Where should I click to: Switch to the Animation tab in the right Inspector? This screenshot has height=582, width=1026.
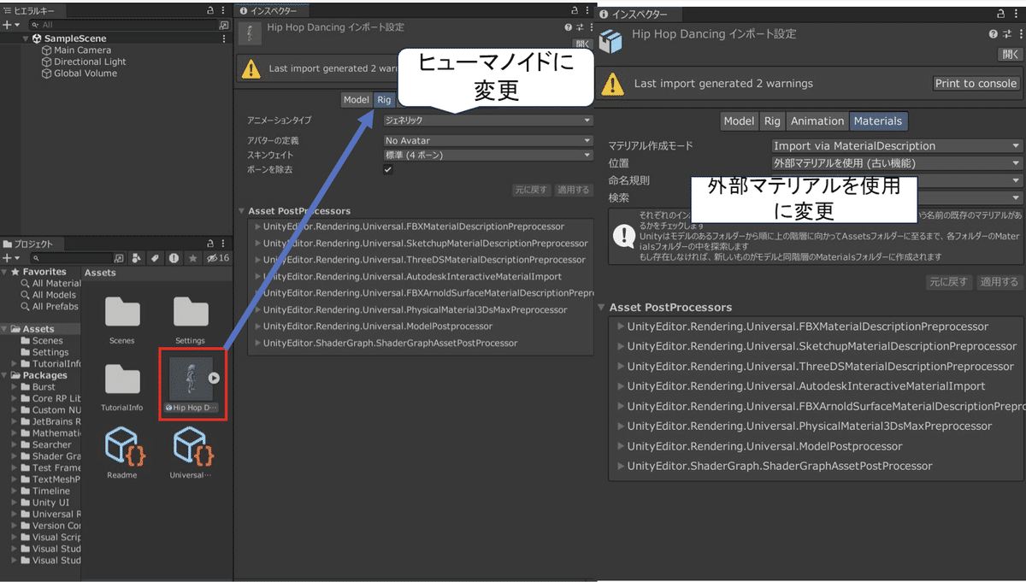817,121
